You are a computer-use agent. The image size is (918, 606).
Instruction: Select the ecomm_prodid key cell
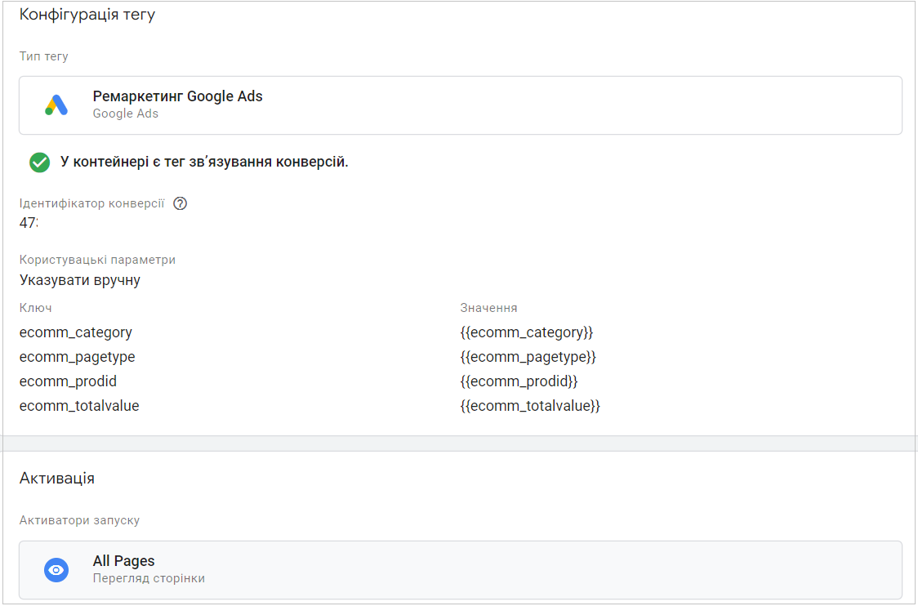(68, 381)
